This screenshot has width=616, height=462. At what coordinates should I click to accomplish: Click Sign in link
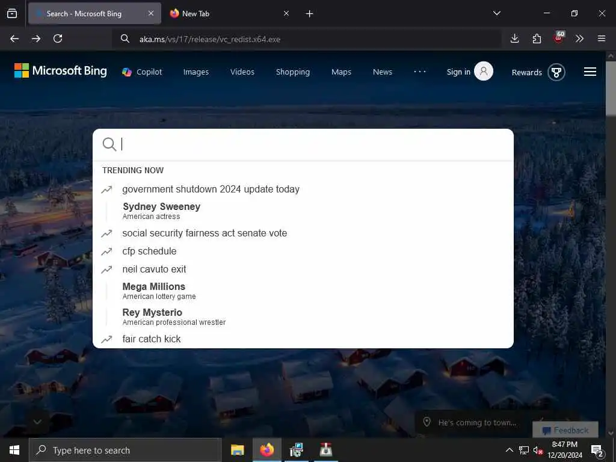tap(458, 72)
